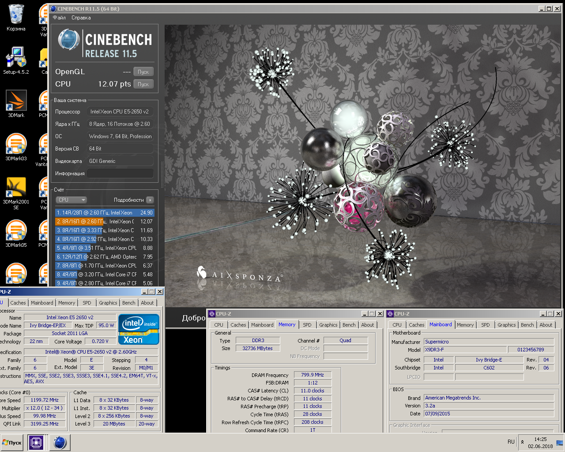Click the Intel Xeon inside logo in CPU-Z
Screen dimensions: 565x452
click(139, 329)
